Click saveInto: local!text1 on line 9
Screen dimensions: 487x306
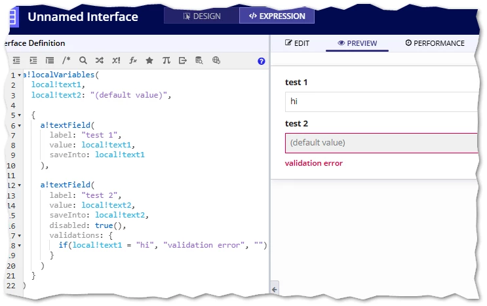pos(97,155)
